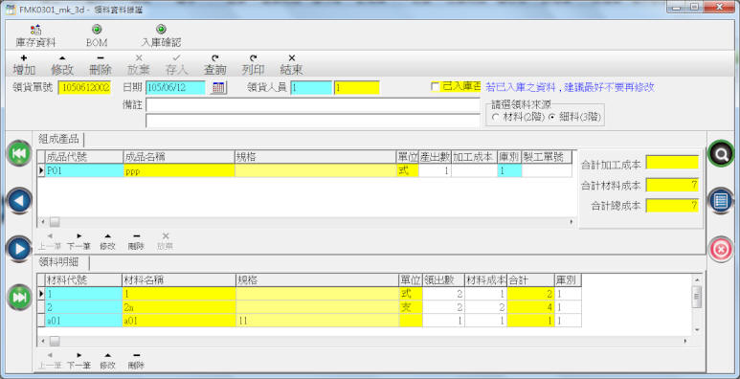Viewport: 740px width, 379px height.
Task: Click 入庫確認 confirm stock-in
Action: coord(162,36)
